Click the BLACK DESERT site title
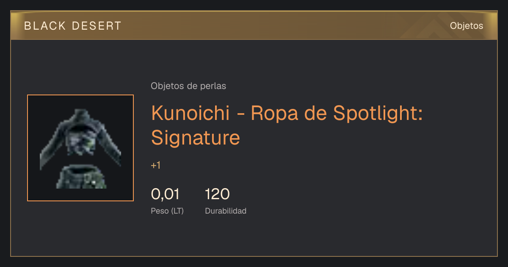Screen dimensions: 508x267 (x=73, y=26)
